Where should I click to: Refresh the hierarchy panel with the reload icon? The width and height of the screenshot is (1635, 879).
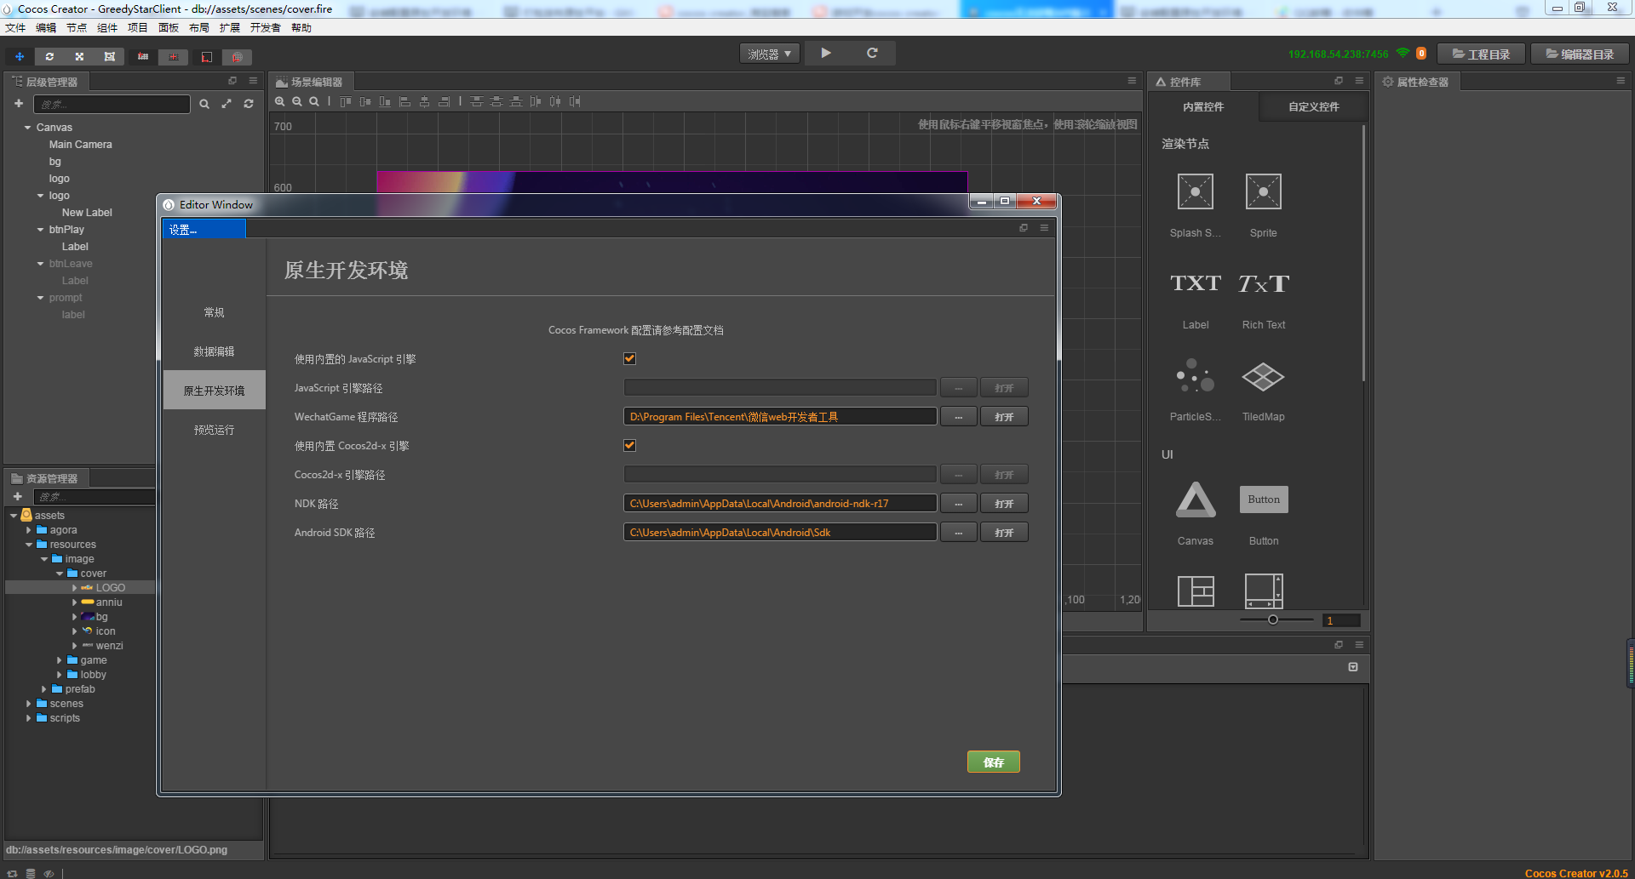[249, 104]
